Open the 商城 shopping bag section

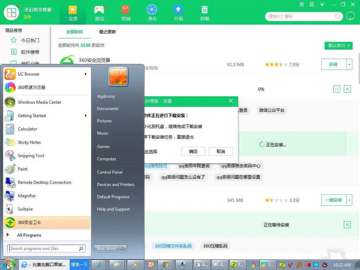126,13
